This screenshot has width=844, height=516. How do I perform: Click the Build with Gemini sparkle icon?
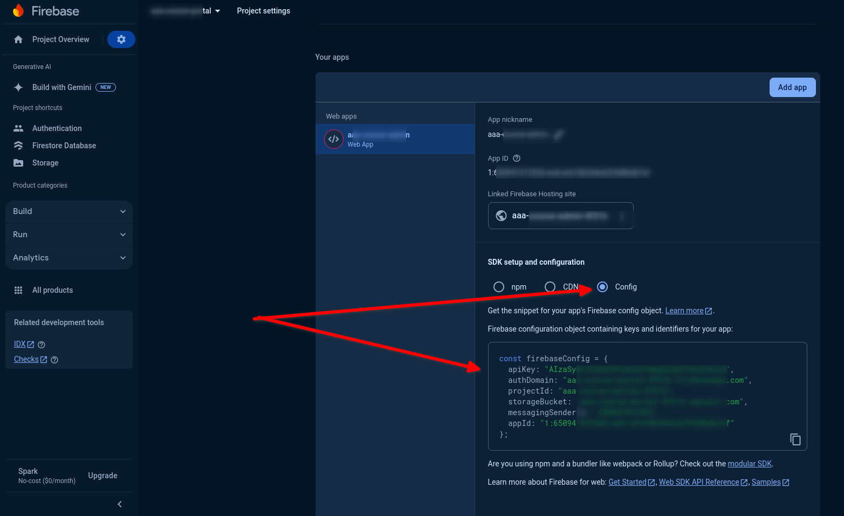coord(18,87)
